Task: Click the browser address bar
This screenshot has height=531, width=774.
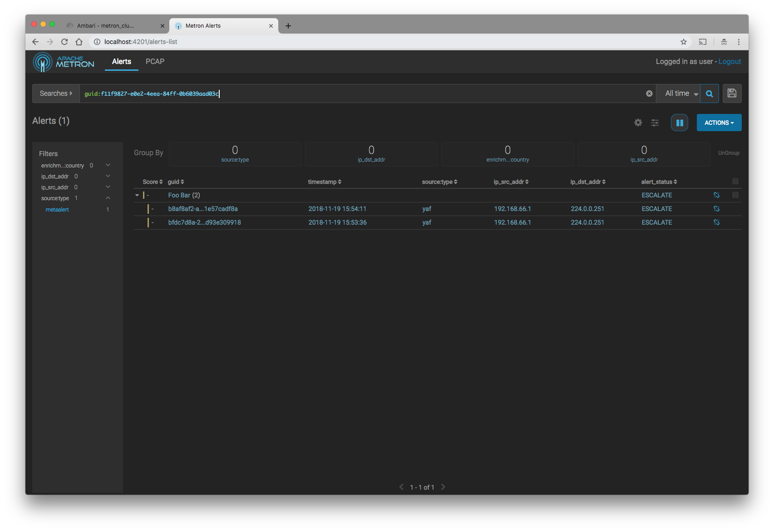Action: pos(386,42)
